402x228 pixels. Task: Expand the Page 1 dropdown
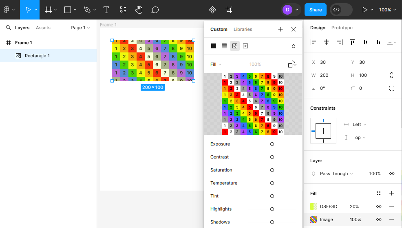click(x=80, y=28)
